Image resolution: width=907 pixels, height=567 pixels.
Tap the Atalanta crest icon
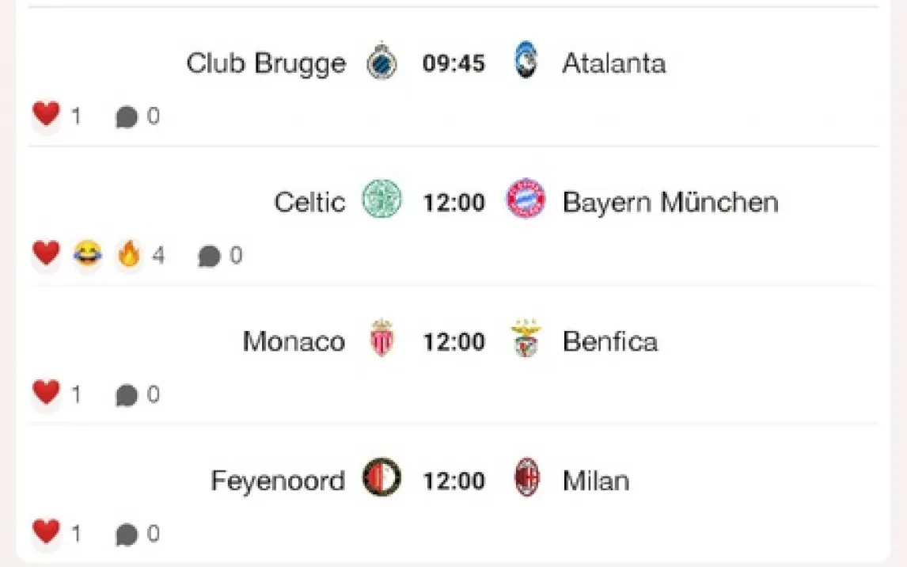526,60
